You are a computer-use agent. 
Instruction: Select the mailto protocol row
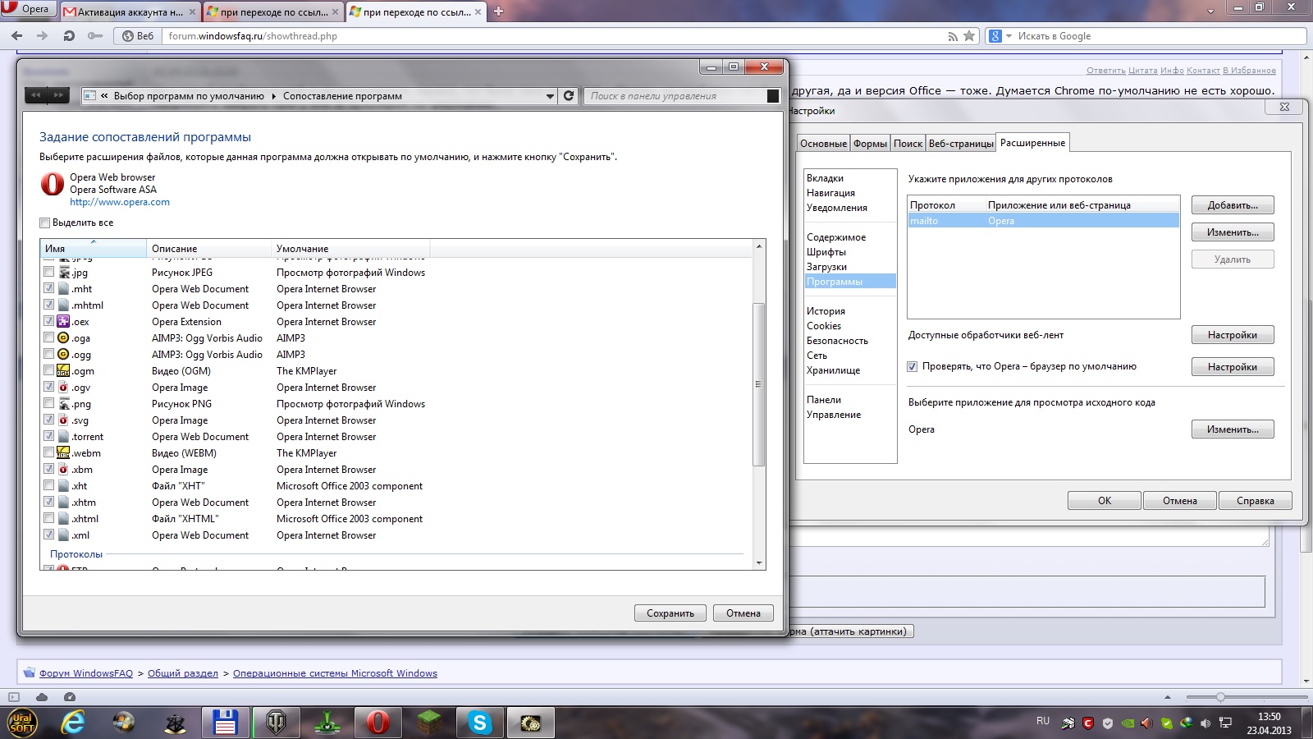click(1043, 221)
